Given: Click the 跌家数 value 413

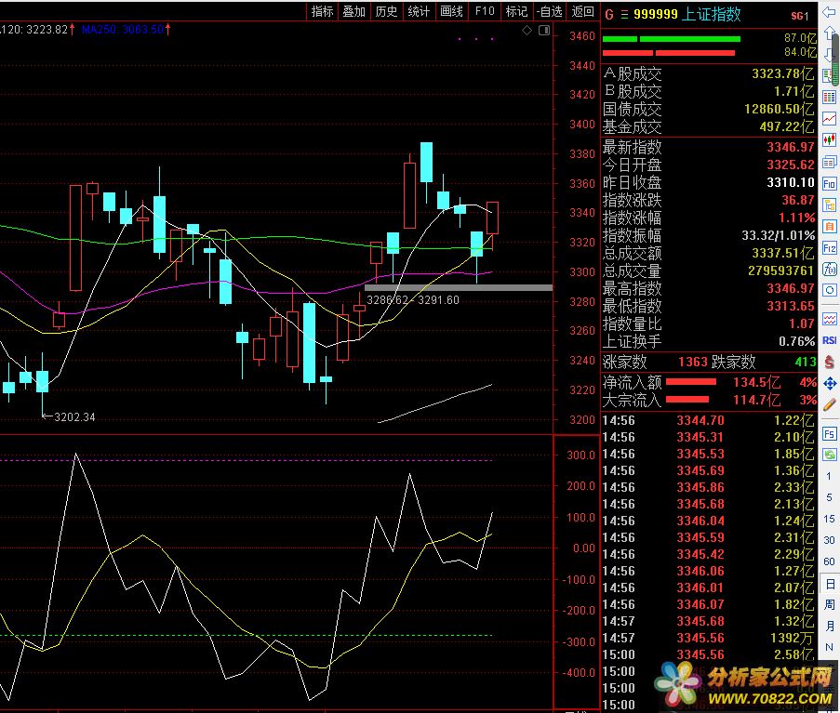Looking at the screenshot, I should (806, 363).
